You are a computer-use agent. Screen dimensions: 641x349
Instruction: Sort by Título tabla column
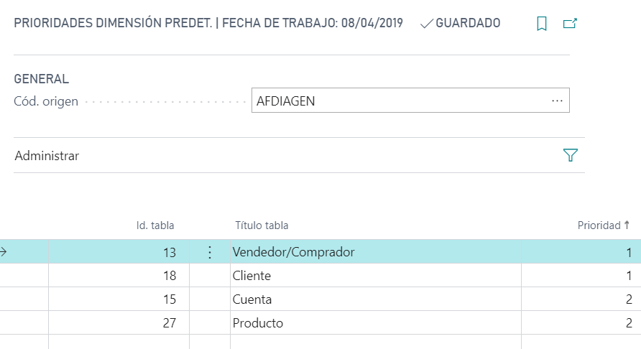pos(262,225)
